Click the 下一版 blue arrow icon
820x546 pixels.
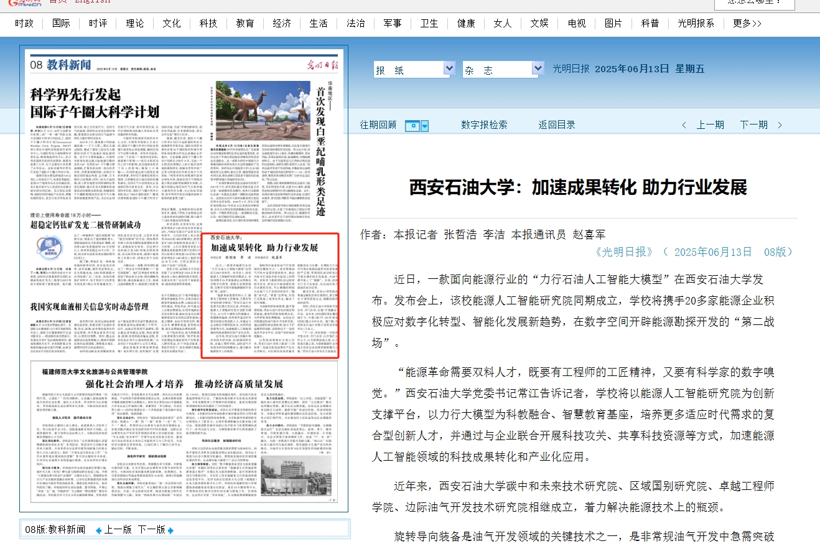[x=171, y=530]
